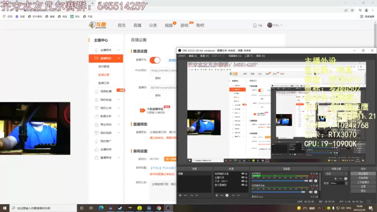Click the 斗鱼直播伴侣 camera icon
Image resolution: width=377 pixels, height=212 pixels.
tap(142, 110)
